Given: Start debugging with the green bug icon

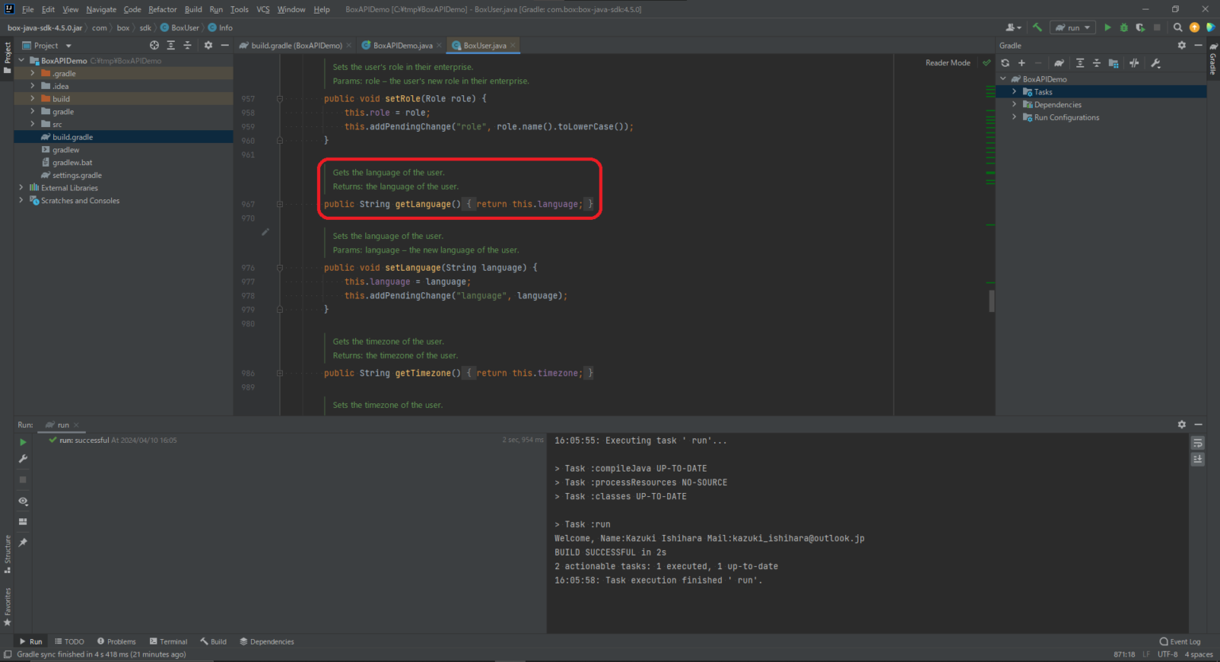Looking at the screenshot, I should pyautogui.click(x=1123, y=27).
